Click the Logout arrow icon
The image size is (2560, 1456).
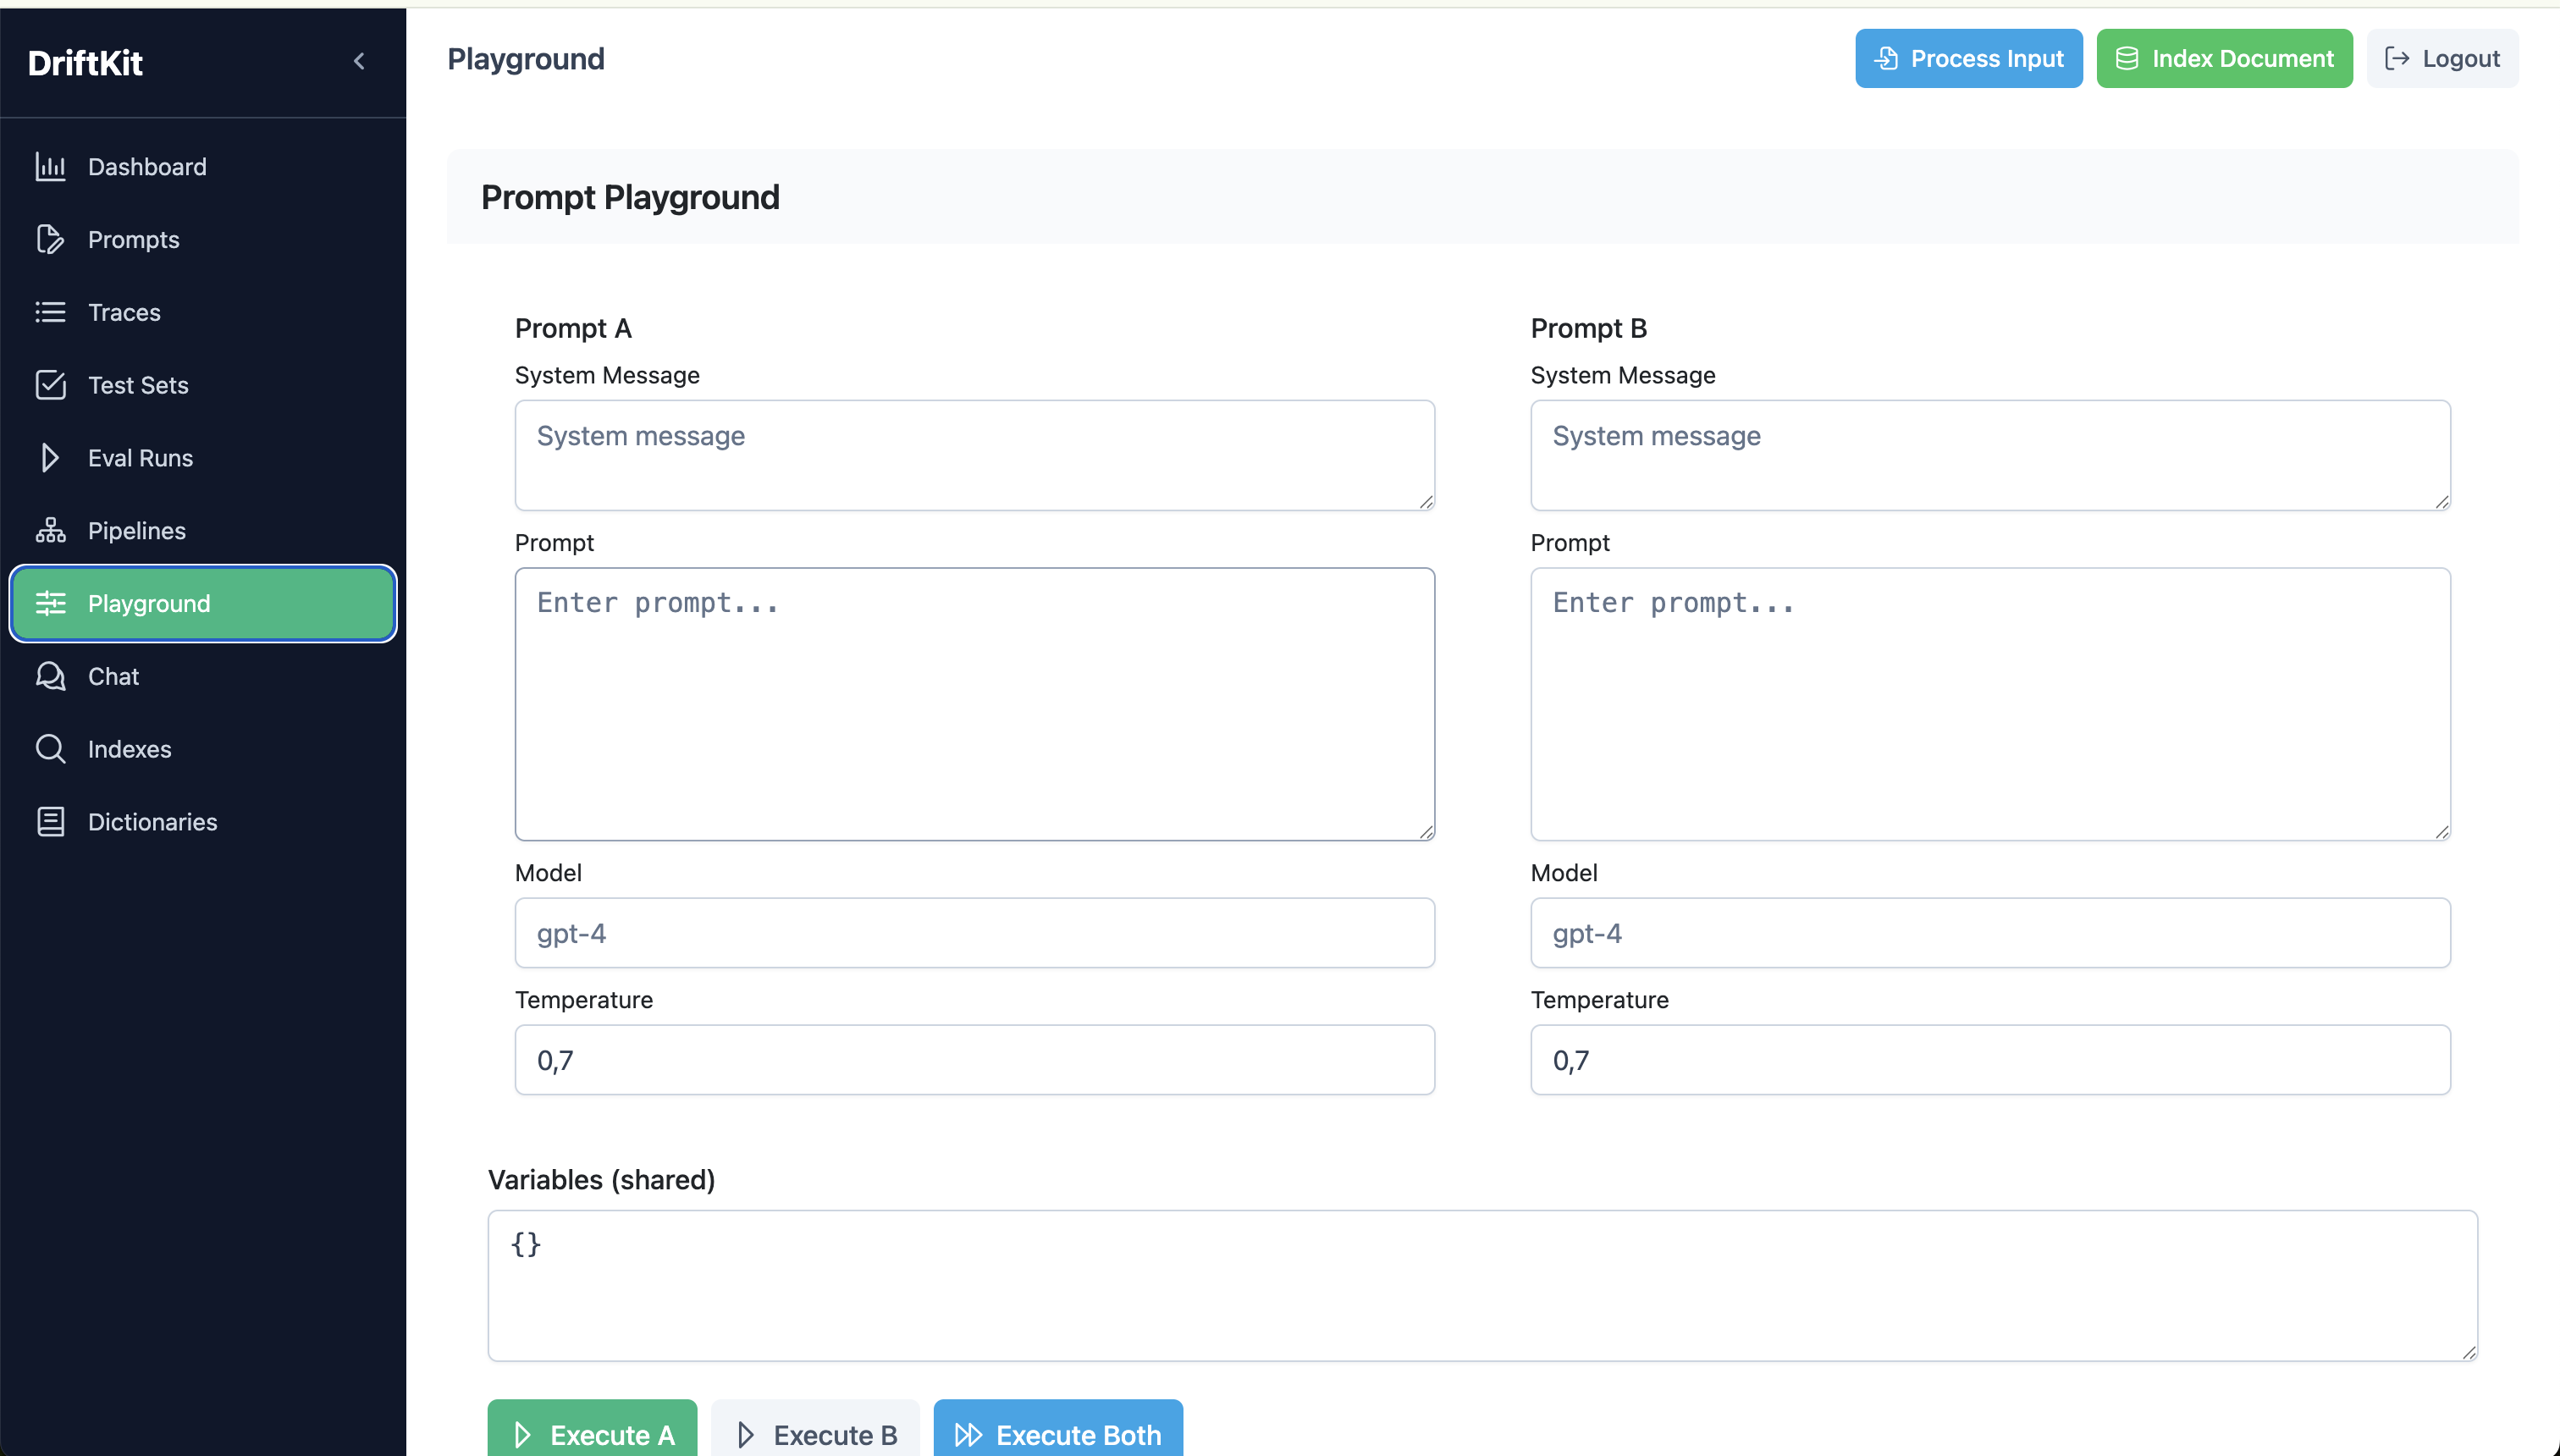(2397, 59)
